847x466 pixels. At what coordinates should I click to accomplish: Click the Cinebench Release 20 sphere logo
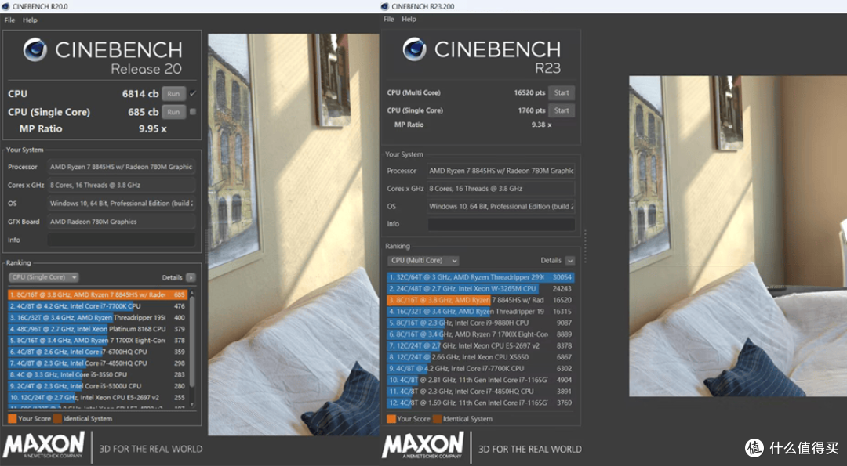(35, 50)
